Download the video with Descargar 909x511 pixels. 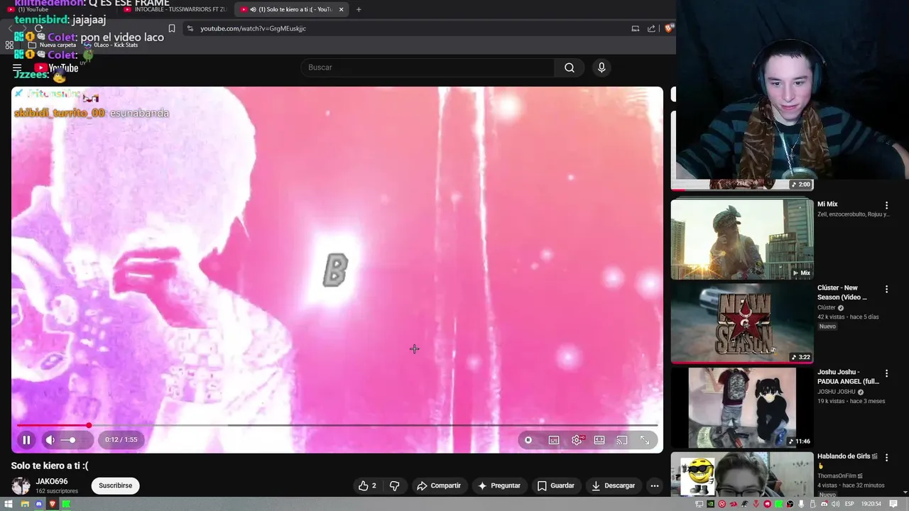(x=614, y=485)
